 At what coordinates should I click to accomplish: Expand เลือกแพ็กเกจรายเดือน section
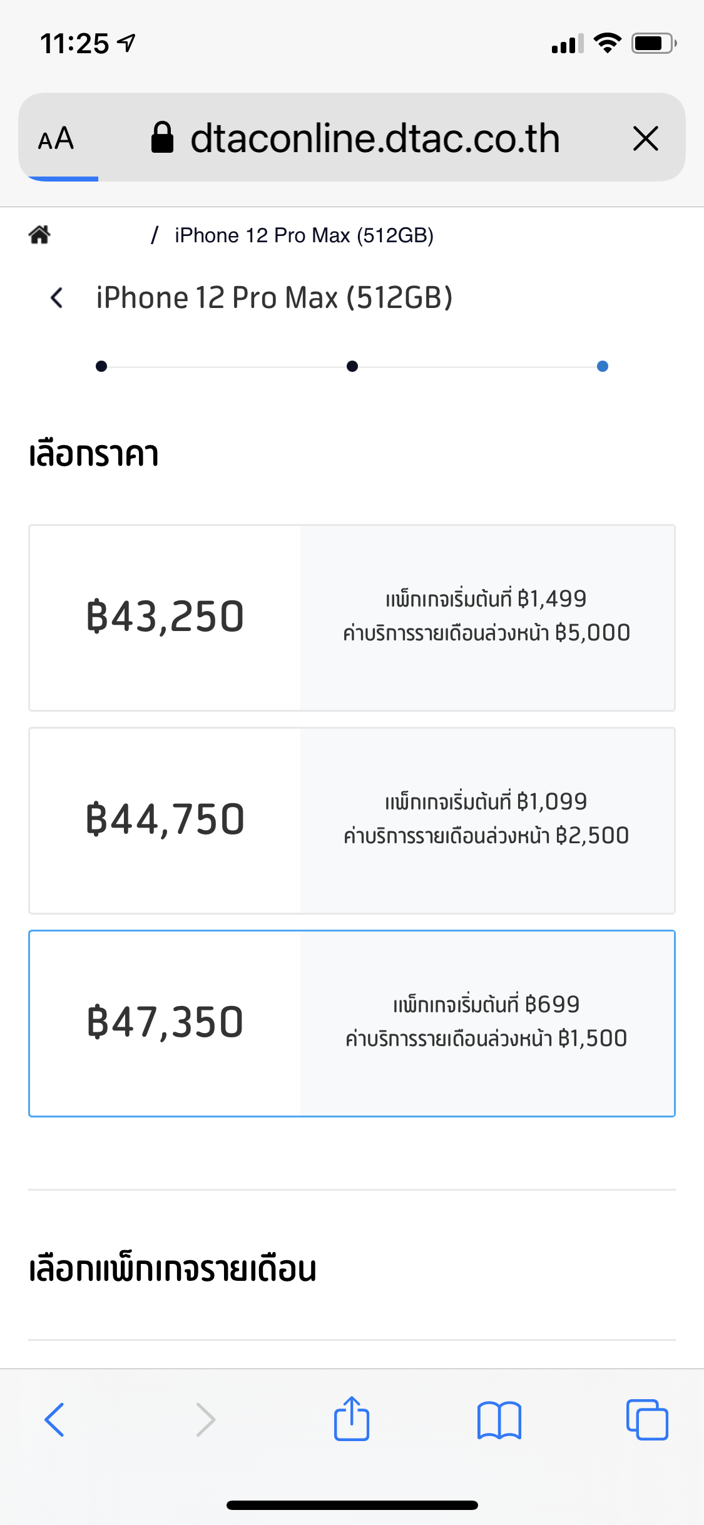coord(352,1269)
